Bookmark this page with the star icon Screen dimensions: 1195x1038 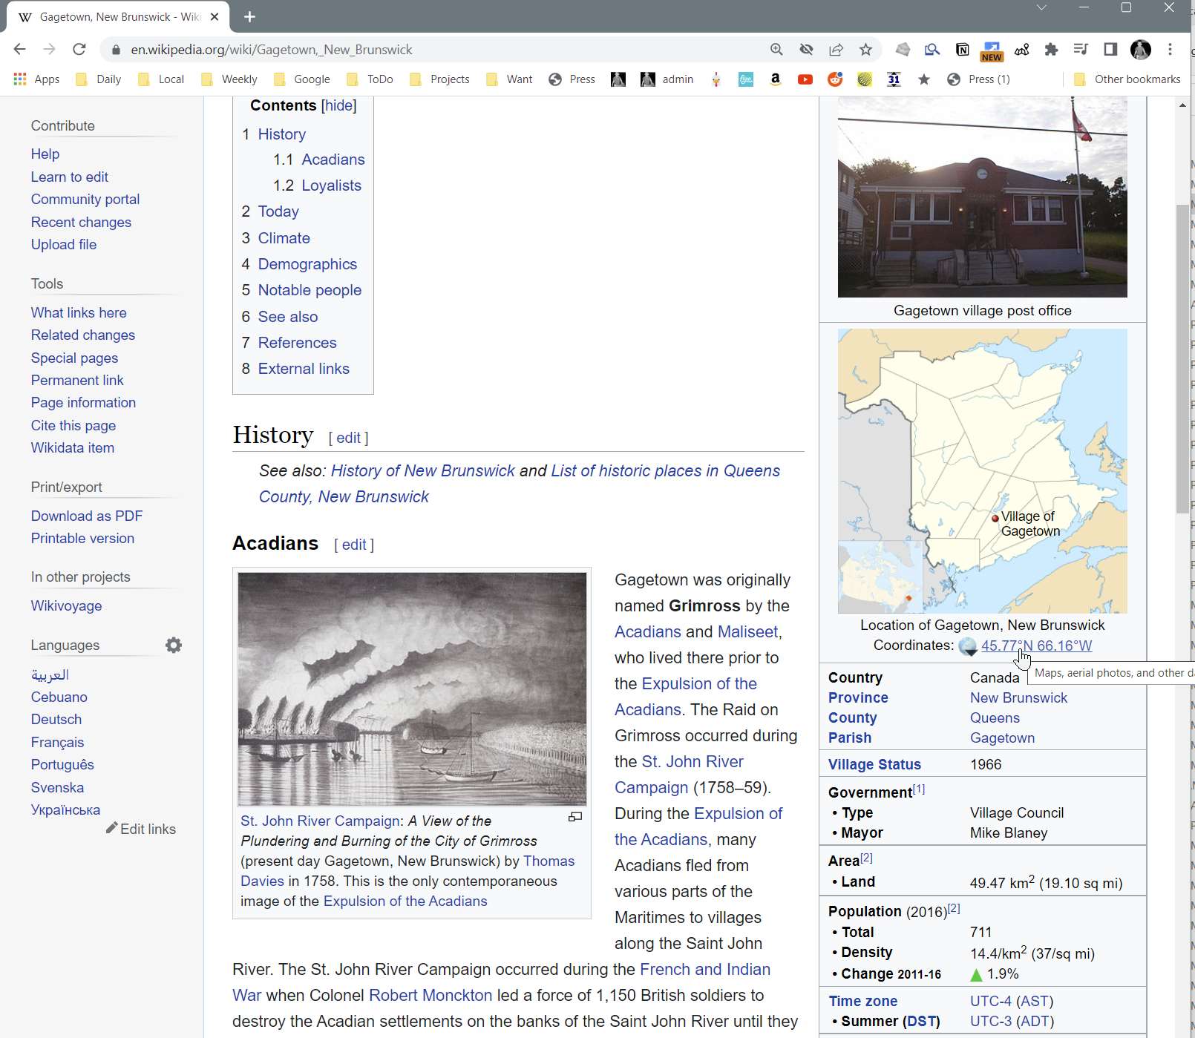(x=865, y=50)
